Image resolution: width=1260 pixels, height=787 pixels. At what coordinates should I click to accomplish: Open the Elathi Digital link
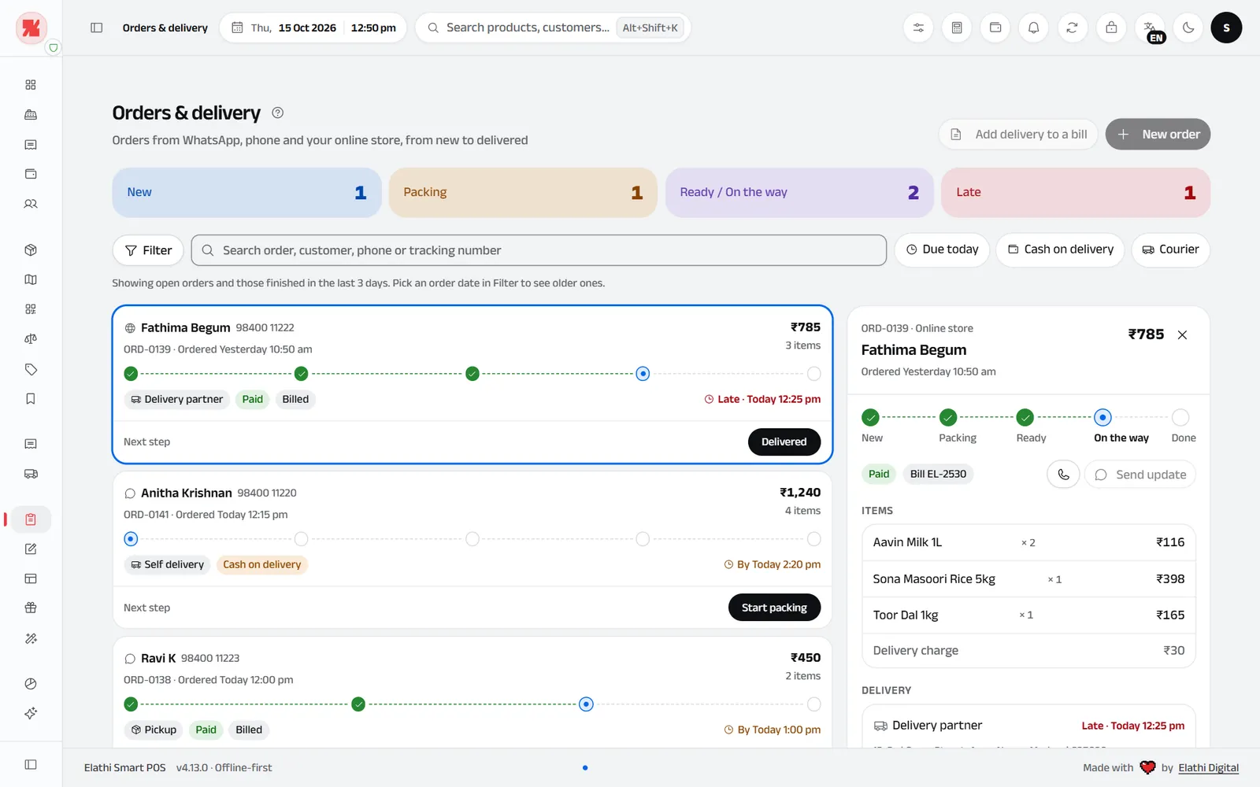click(1208, 767)
